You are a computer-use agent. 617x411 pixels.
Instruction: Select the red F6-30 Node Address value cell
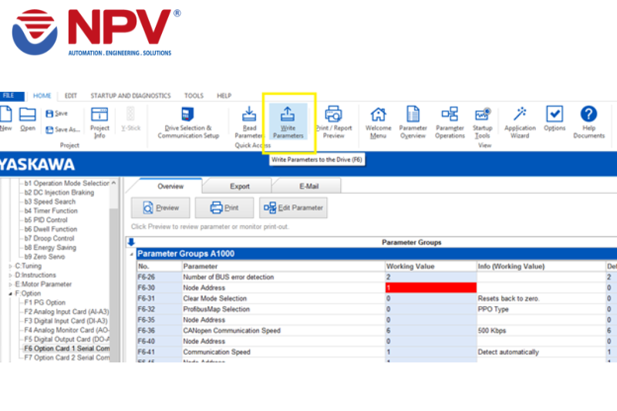click(x=430, y=287)
